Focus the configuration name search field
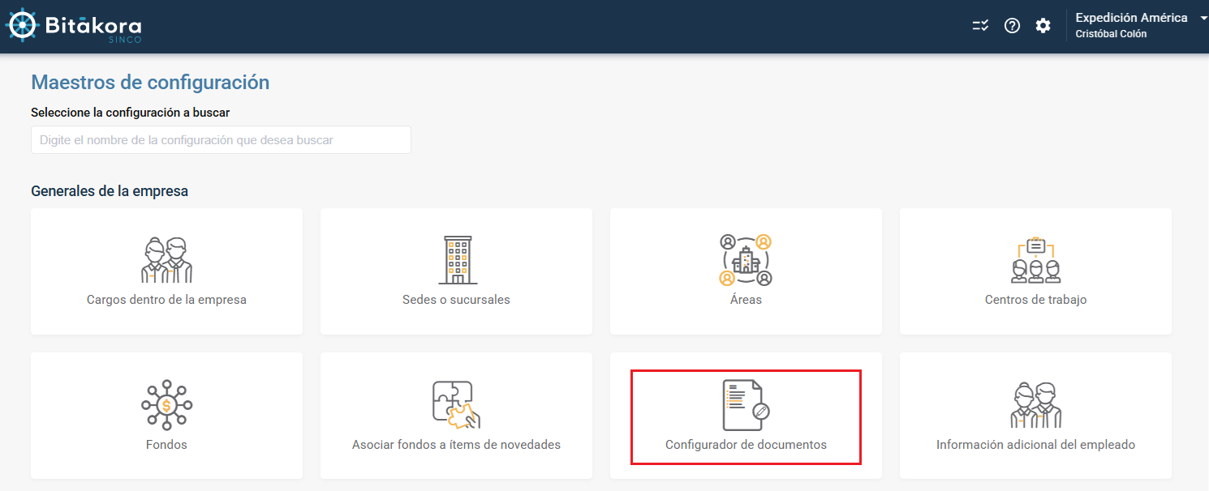Viewport: 1209px width, 491px height. coord(221,140)
